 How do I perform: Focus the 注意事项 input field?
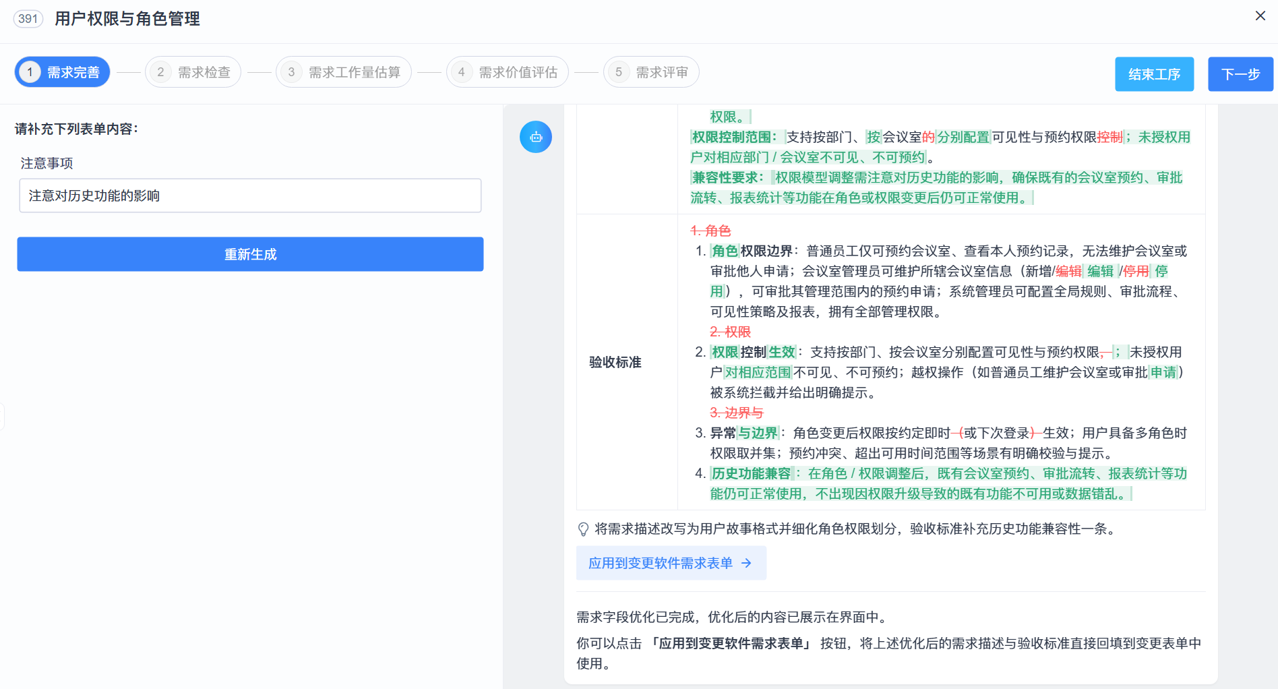250,196
